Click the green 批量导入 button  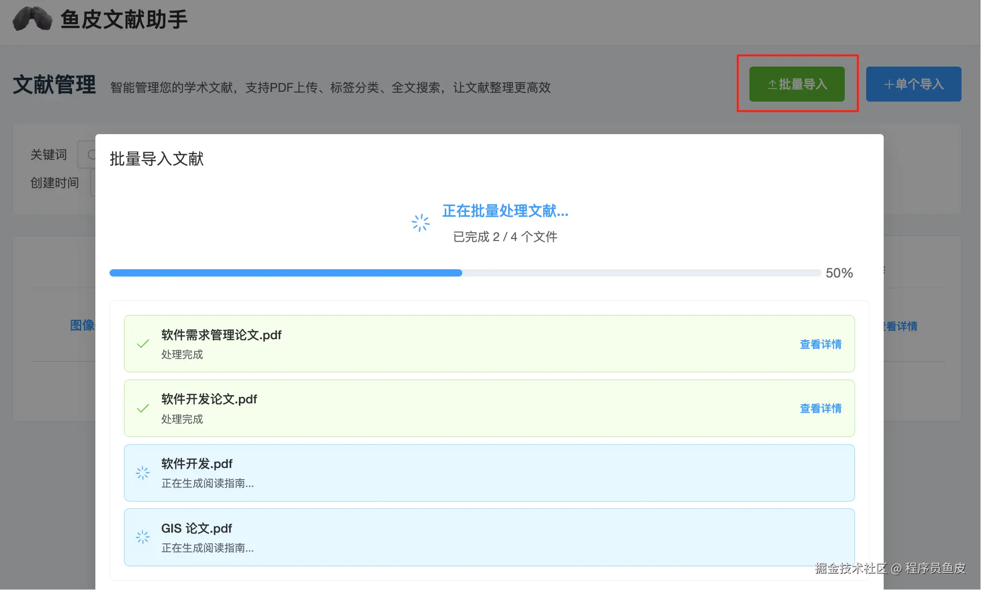pos(797,84)
